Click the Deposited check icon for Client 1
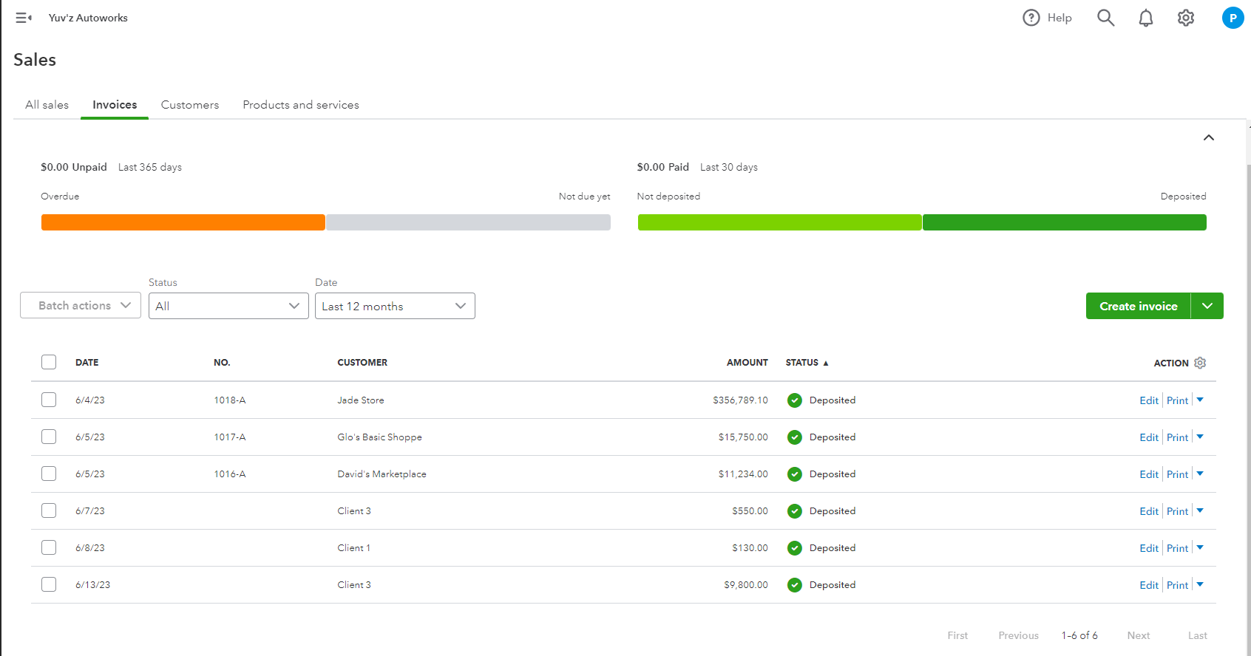Image resolution: width=1251 pixels, height=656 pixels. (x=795, y=548)
